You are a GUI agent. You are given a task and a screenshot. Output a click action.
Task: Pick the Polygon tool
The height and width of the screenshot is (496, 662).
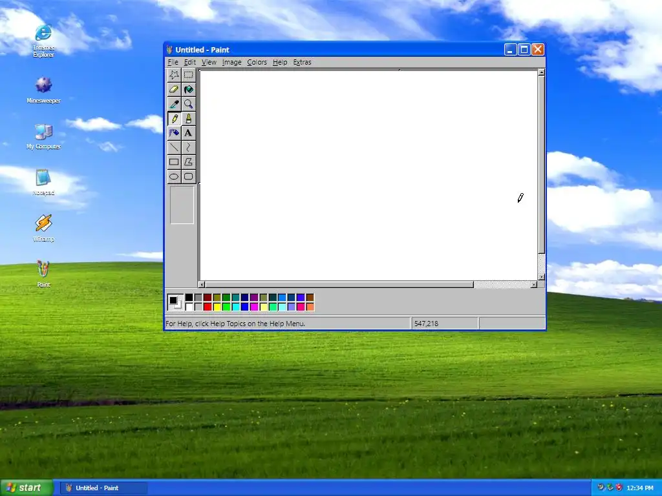pyautogui.click(x=188, y=162)
